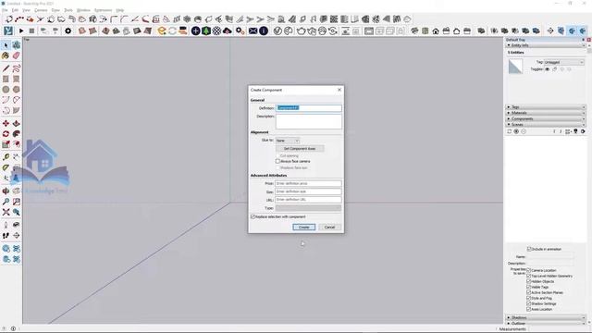The image size is (592, 333).
Task: Activate the Walk footprints tool
Action: [x=6, y=236]
